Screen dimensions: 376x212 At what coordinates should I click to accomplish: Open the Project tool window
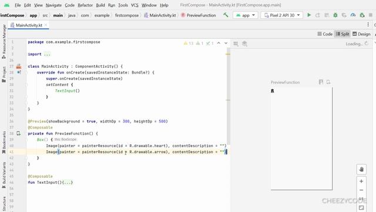(x=4, y=75)
